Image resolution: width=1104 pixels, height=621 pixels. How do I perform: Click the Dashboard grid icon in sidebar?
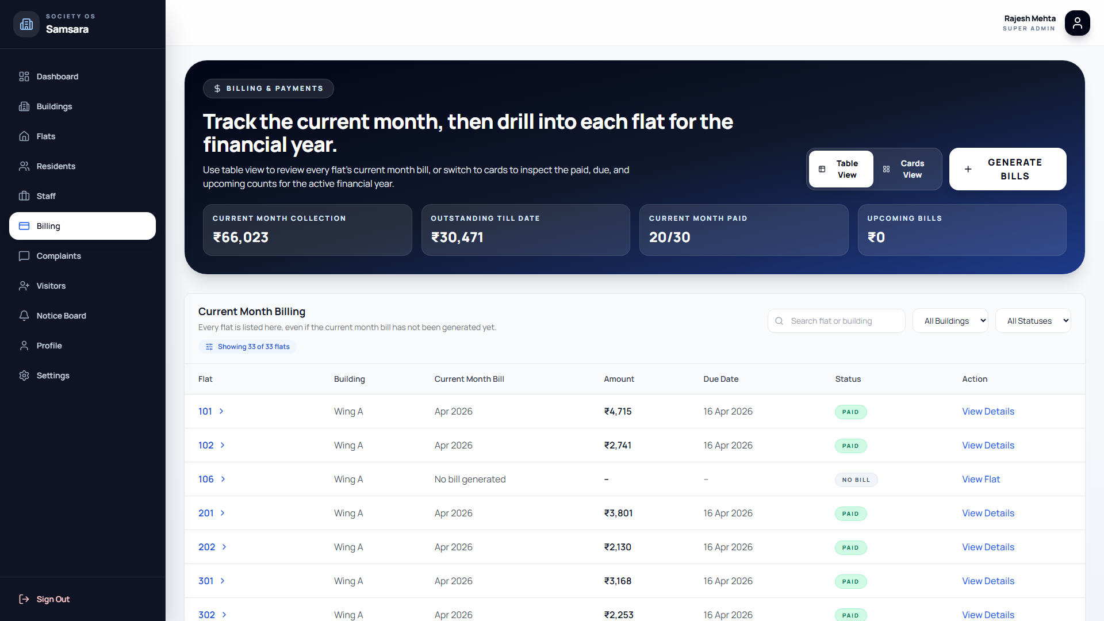(x=24, y=76)
